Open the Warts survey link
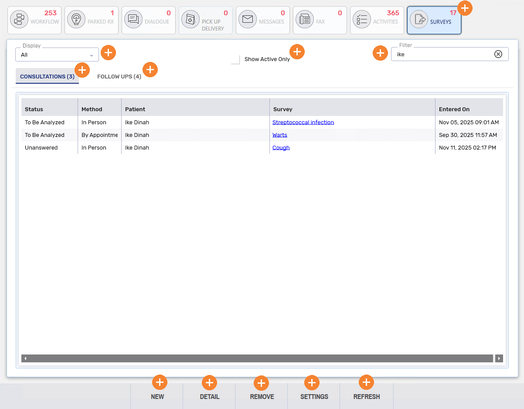 (279, 135)
